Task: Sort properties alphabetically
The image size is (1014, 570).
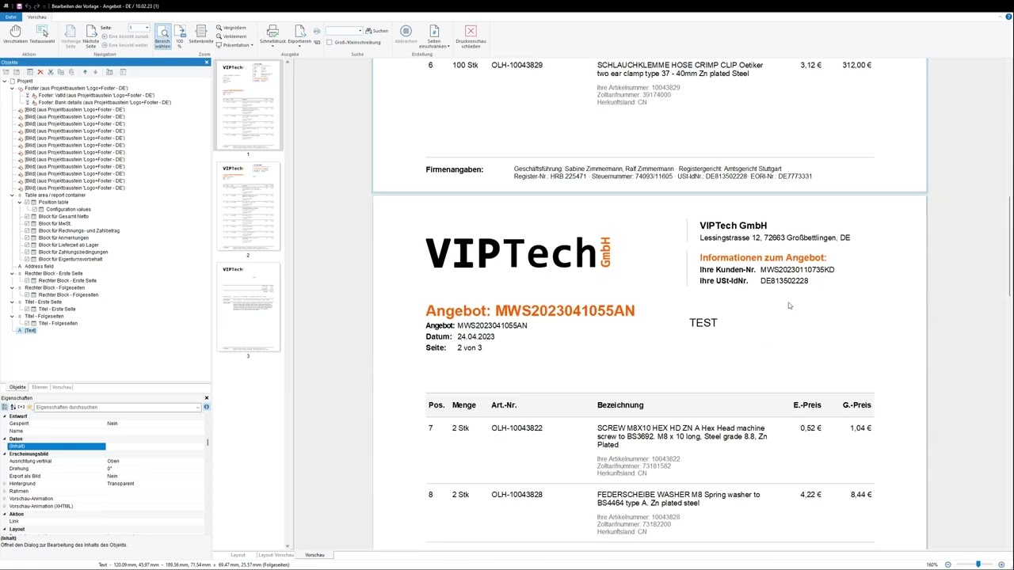Action: (13, 407)
